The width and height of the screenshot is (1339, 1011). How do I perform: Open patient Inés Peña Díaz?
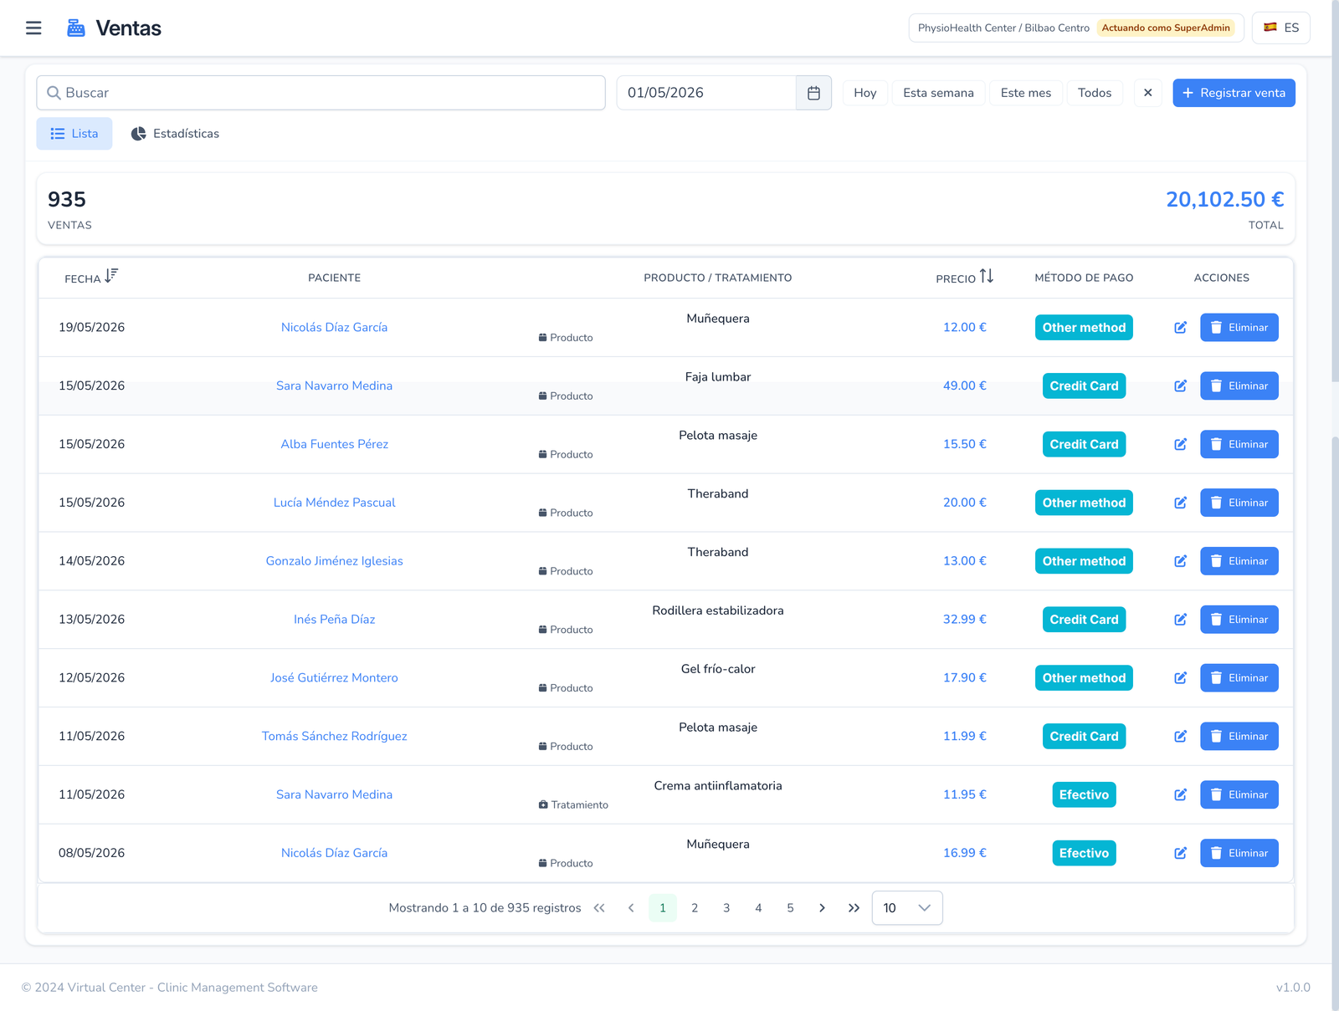[334, 620]
